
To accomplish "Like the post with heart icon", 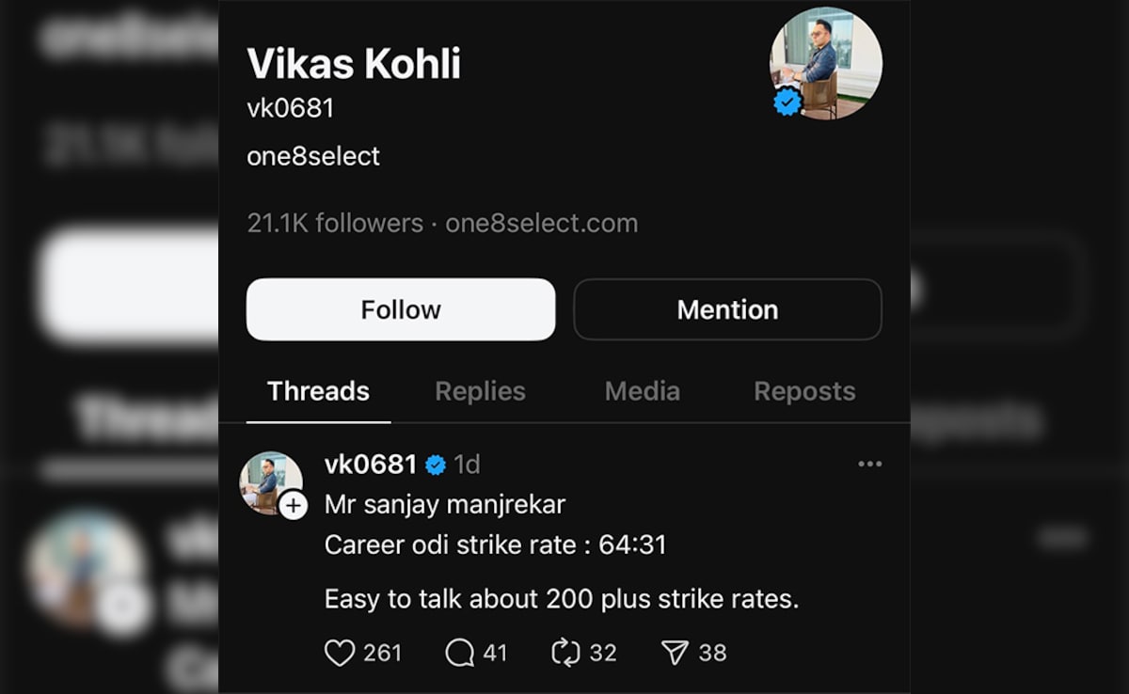I will 340,653.
